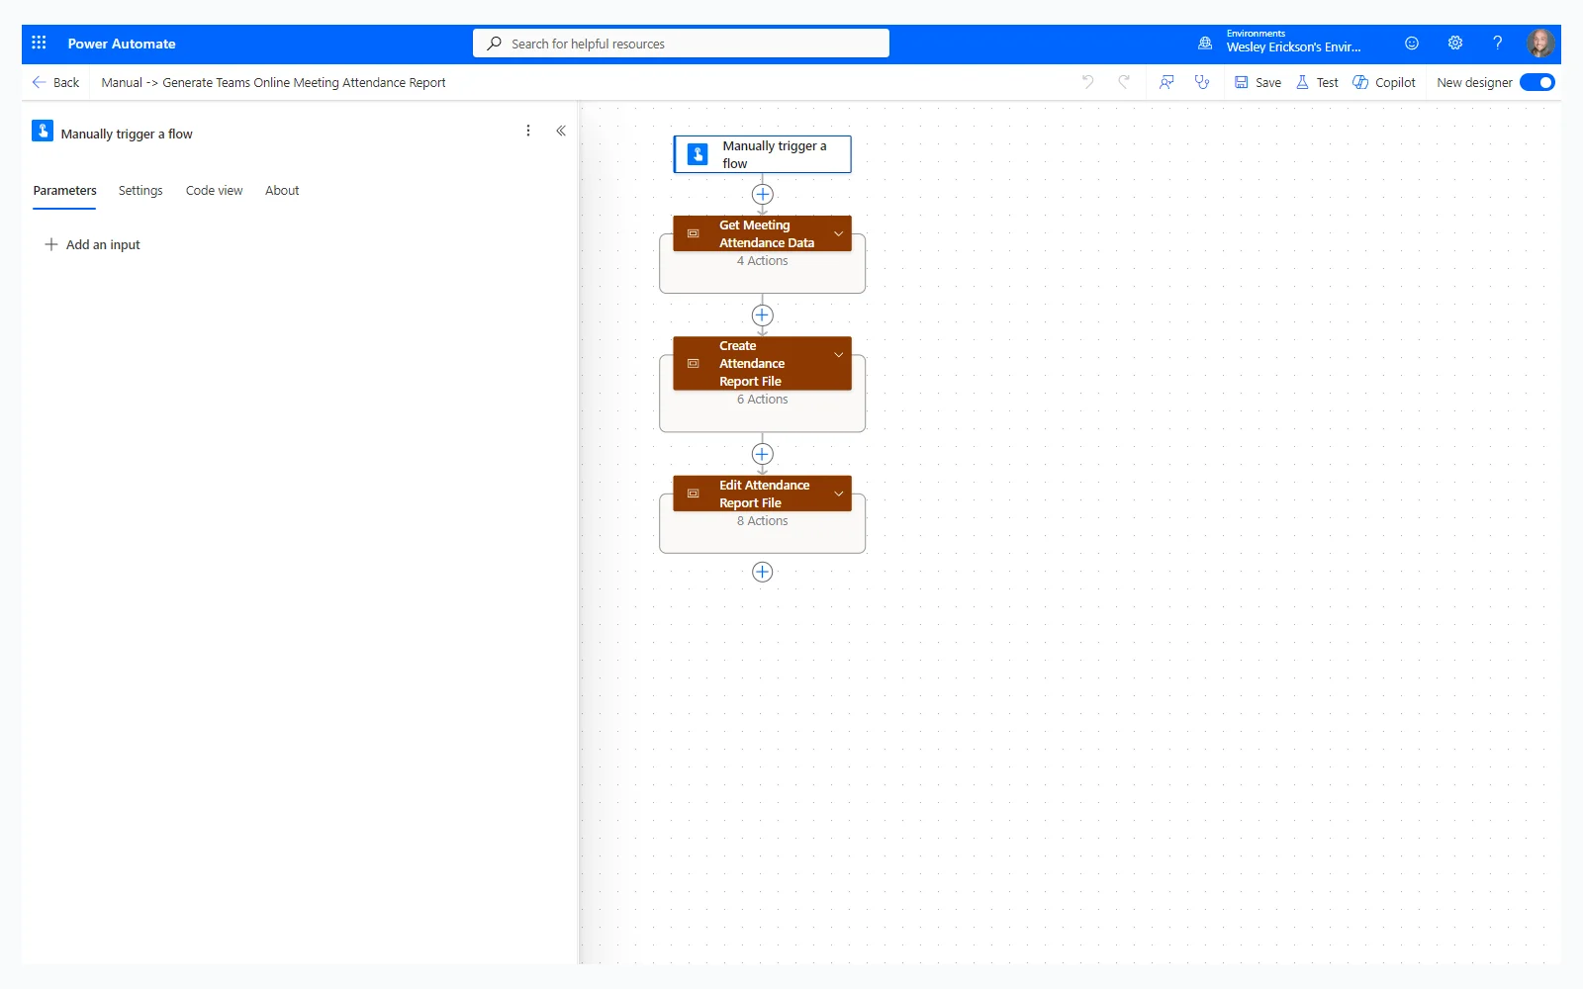
Task: Click the Power Automate brand title
Action: [122, 44]
